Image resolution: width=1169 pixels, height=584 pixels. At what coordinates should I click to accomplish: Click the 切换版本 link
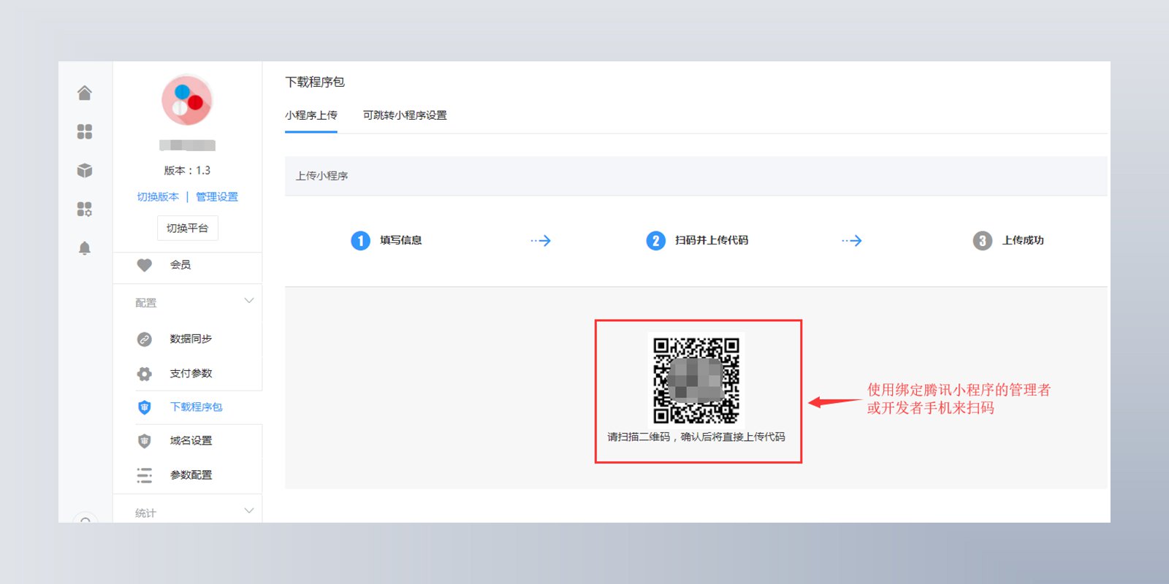click(158, 197)
